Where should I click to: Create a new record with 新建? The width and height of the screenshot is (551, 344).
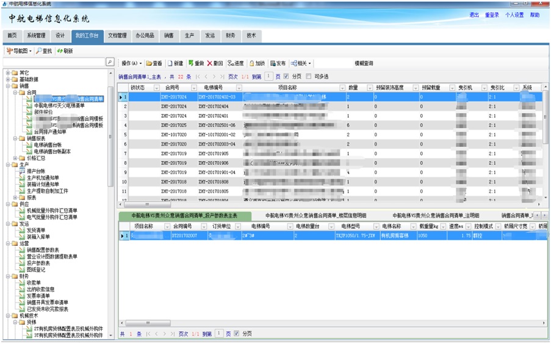pyautogui.click(x=175, y=63)
